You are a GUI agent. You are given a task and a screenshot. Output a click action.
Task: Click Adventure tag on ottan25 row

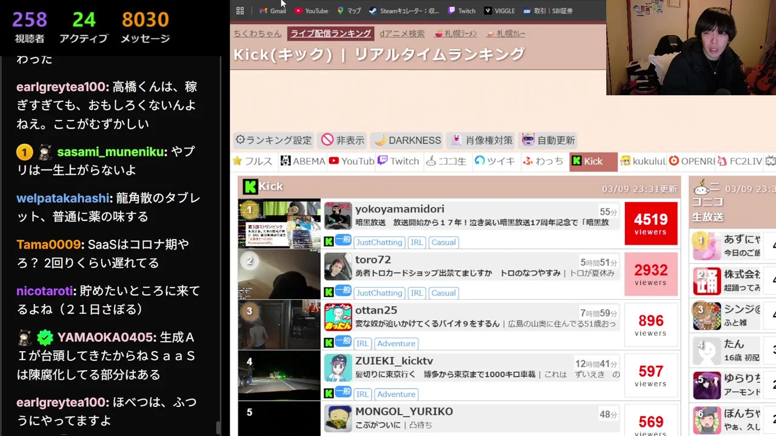pyautogui.click(x=396, y=343)
